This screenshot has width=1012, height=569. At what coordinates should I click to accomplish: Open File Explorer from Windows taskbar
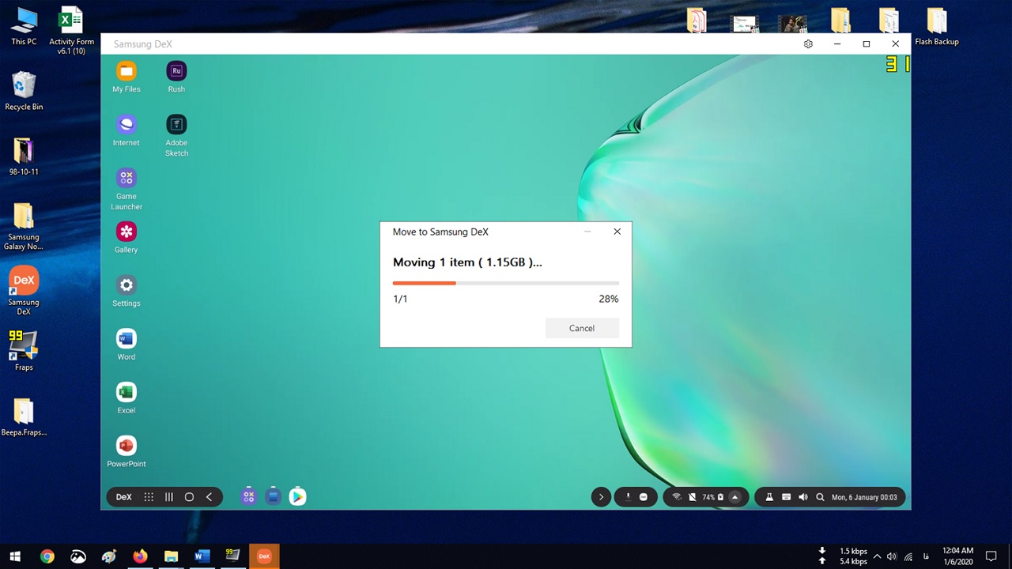(x=171, y=556)
